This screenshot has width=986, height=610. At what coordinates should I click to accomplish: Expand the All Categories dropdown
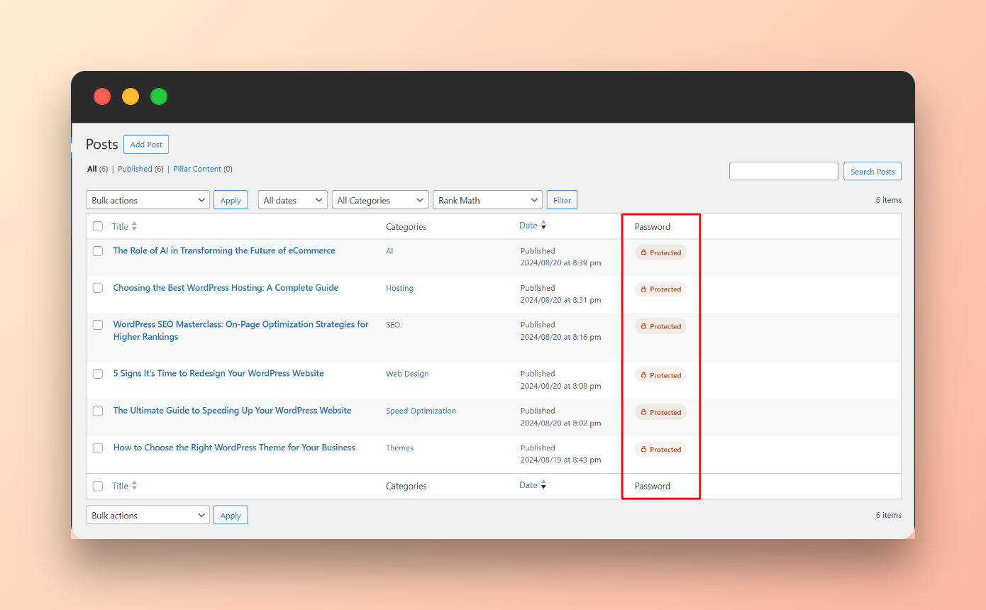[x=380, y=200]
